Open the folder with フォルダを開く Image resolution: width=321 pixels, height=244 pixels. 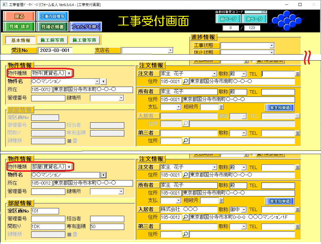[x=86, y=27]
